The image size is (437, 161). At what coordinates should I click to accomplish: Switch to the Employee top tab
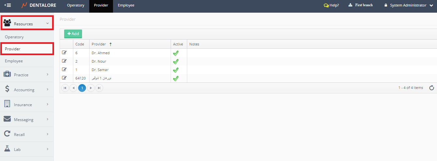pyautogui.click(x=126, y=6)
